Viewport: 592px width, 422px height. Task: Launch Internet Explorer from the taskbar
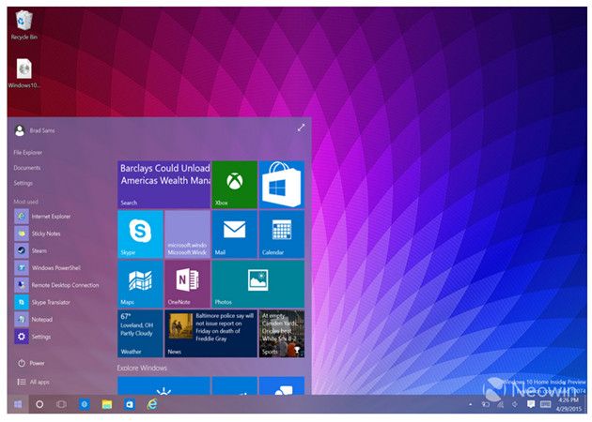(x=152, y=404)
